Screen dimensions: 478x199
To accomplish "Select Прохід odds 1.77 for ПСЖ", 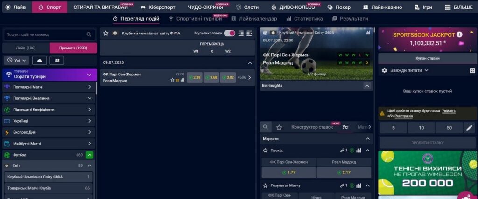I will coord(288,172).
